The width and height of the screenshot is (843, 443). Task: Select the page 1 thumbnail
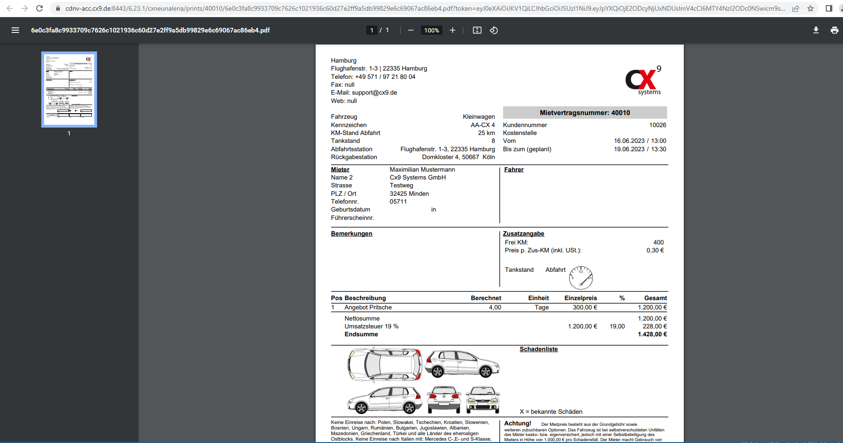[x=69, y=90]
